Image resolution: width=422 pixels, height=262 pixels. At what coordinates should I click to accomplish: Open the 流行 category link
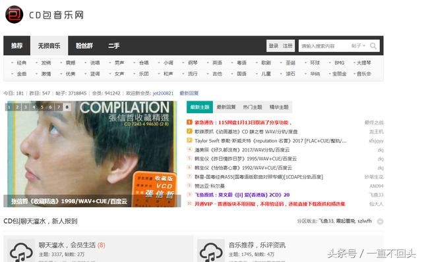[x=193, y=74]
